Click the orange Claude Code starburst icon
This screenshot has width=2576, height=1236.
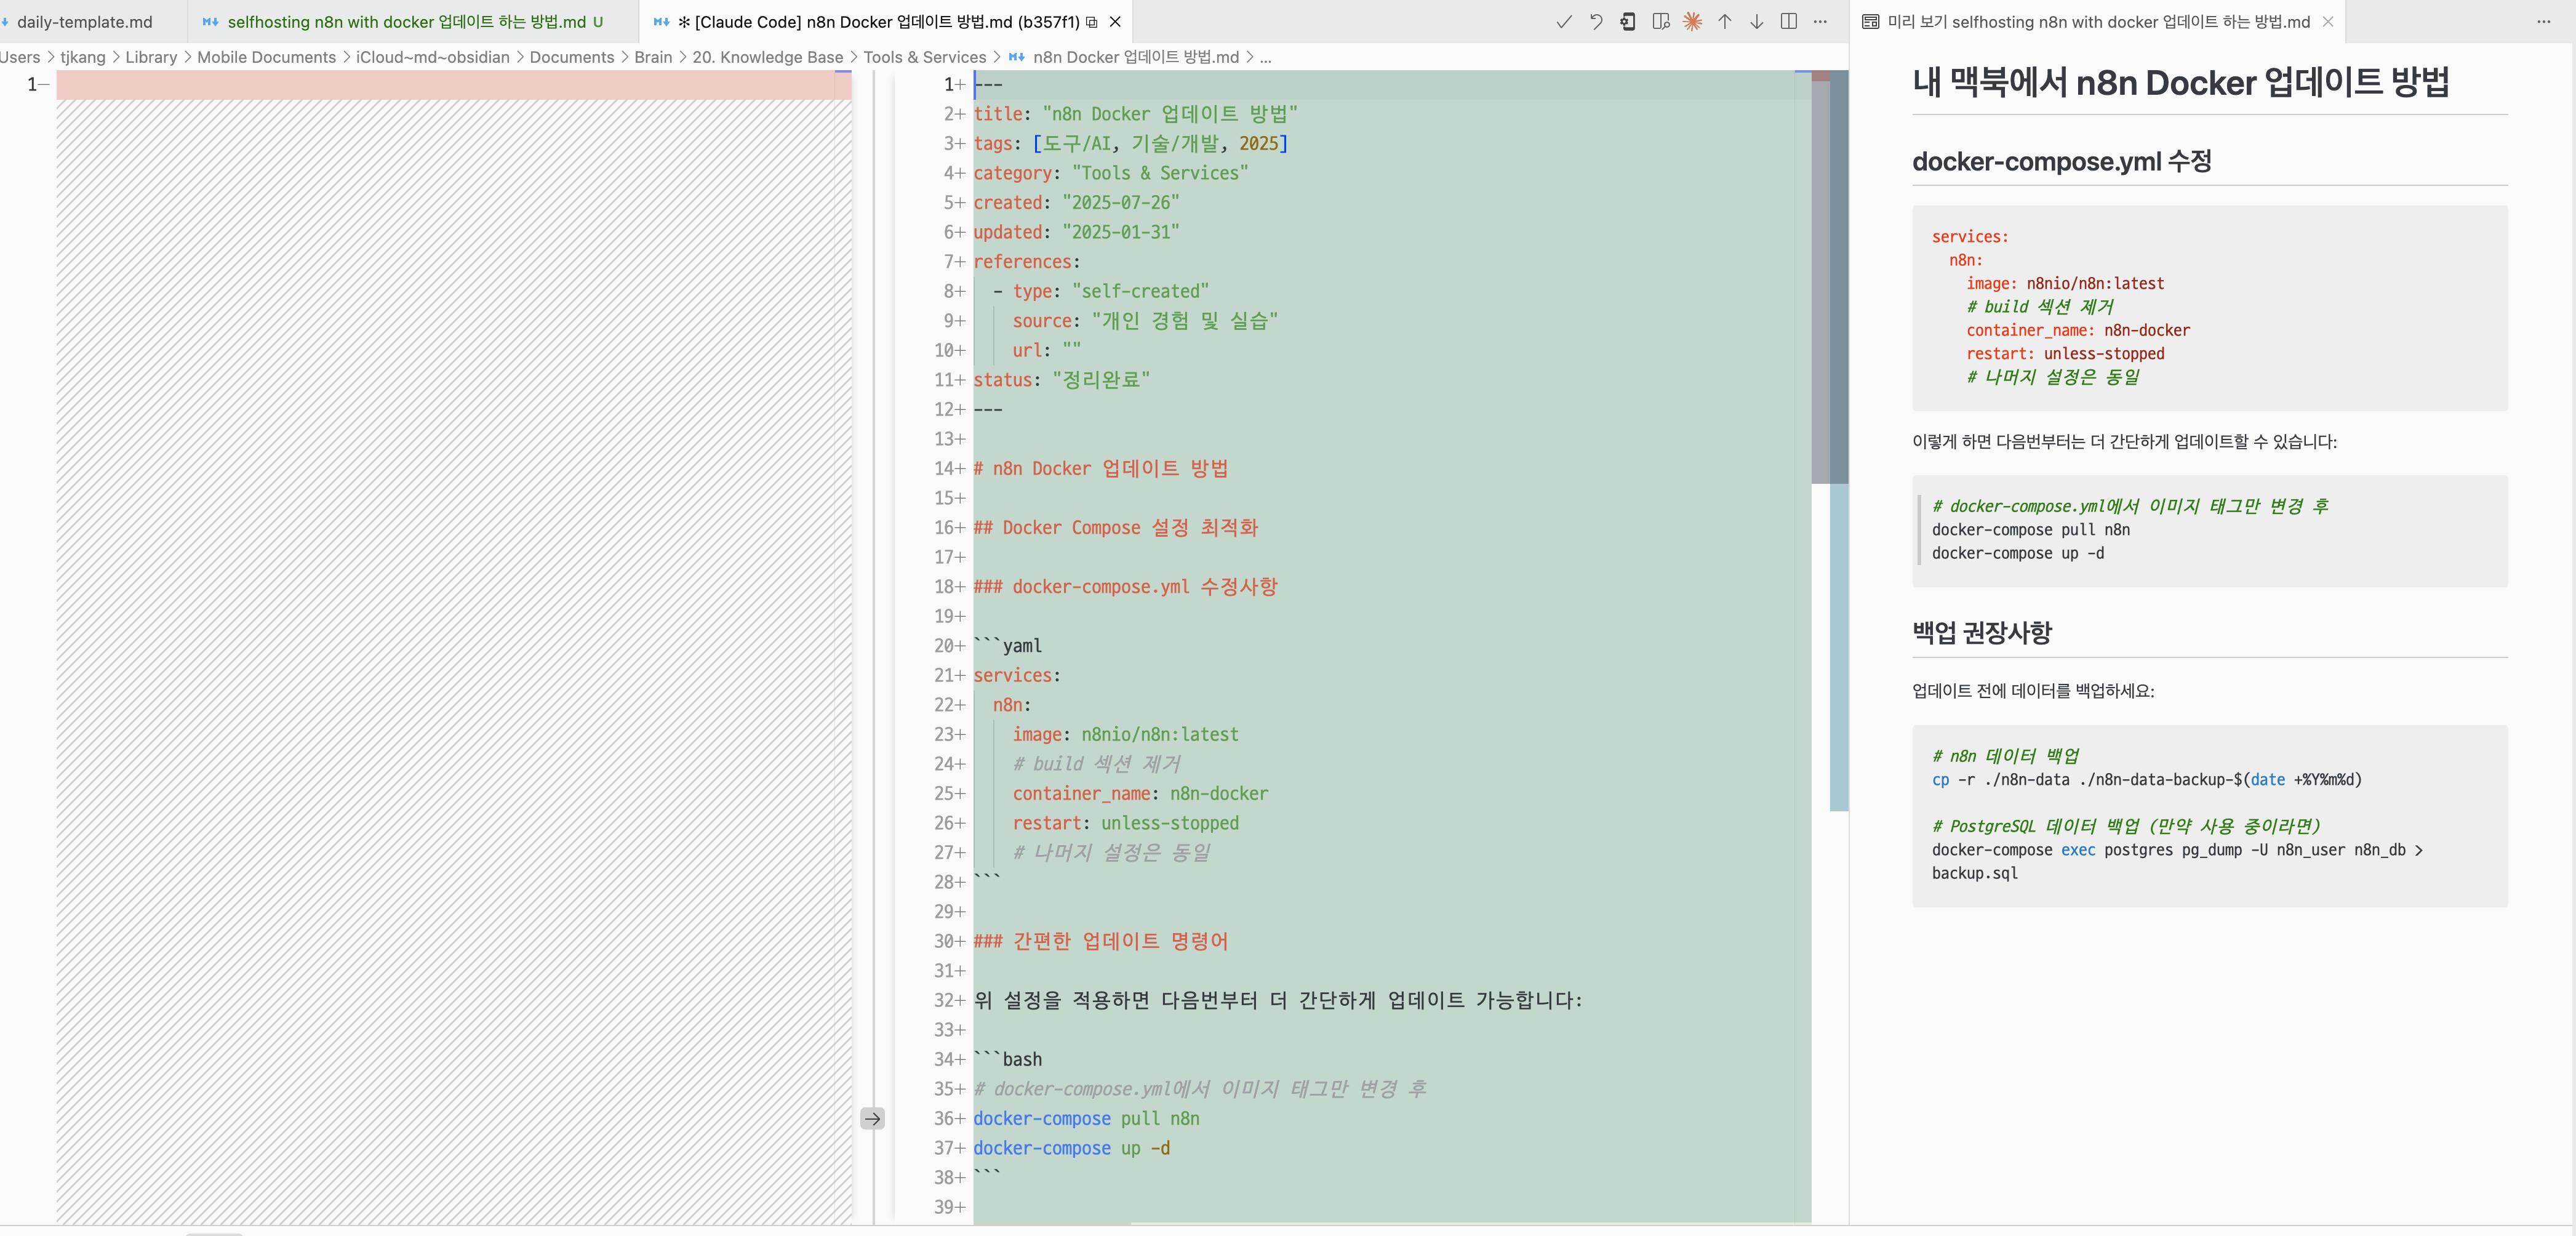(x=1692, y=21)
